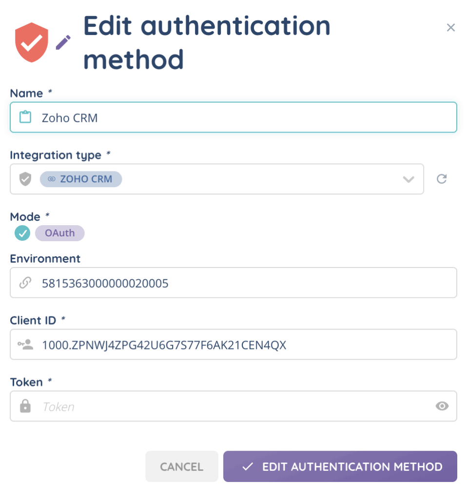
Task: Click the purple pencil edit icon
Action: point(63,42)
